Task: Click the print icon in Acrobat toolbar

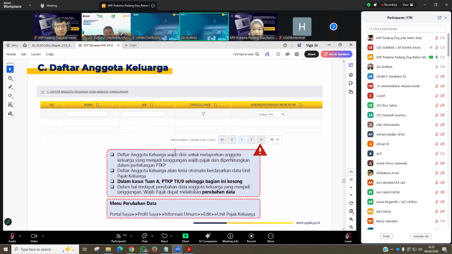Action: [x=297, y=54]
